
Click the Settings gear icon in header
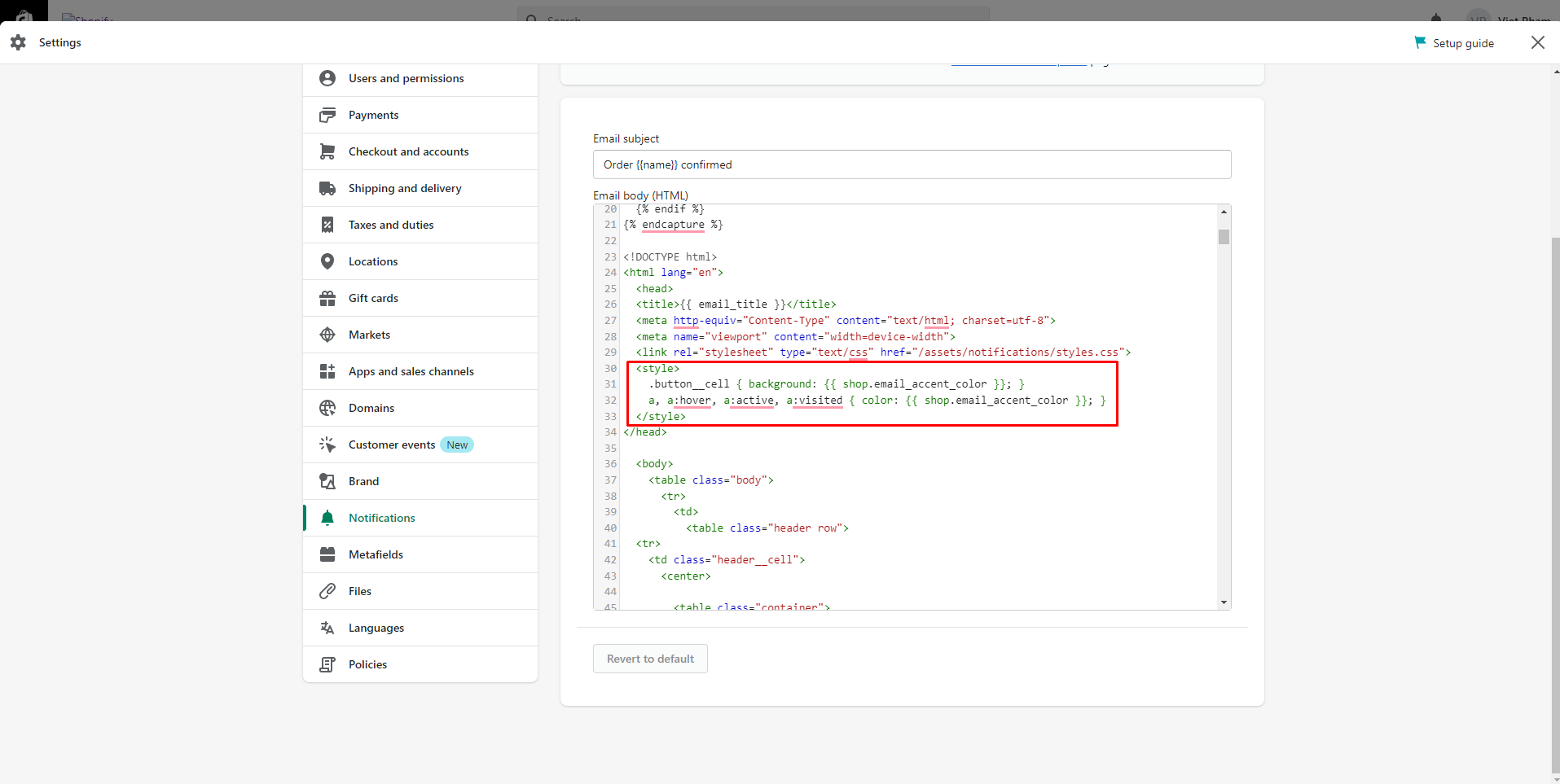pos(18,42)
